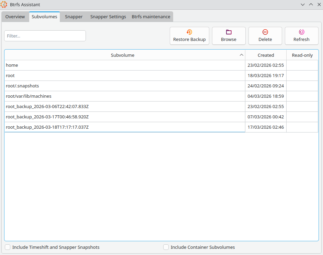323x255 pixels.
Task: Maximize the Btrfs Assistant window
Action: pyautogui.click(x=311, y=4)
